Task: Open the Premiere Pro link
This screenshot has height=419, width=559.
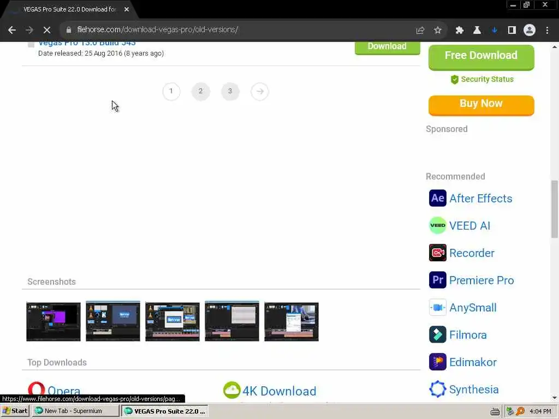Action: (x=481, y=280)
